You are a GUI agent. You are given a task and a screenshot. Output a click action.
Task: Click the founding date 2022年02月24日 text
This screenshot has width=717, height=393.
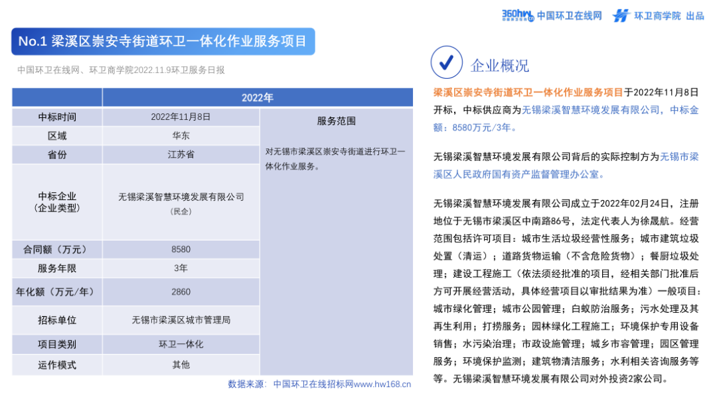[x=635, y=203]
